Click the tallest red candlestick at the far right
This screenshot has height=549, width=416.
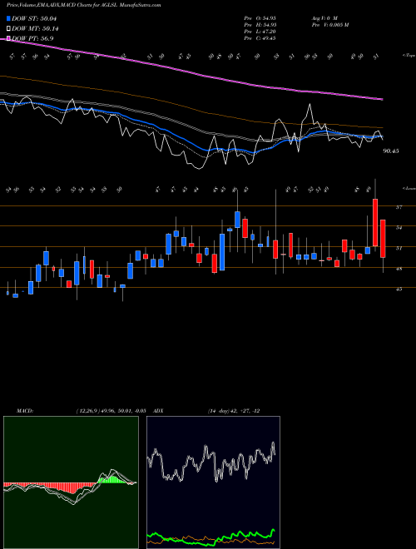coord(375,223)
